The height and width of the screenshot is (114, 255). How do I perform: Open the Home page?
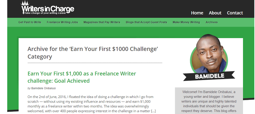pyautogui.click(x=197, y=13)
